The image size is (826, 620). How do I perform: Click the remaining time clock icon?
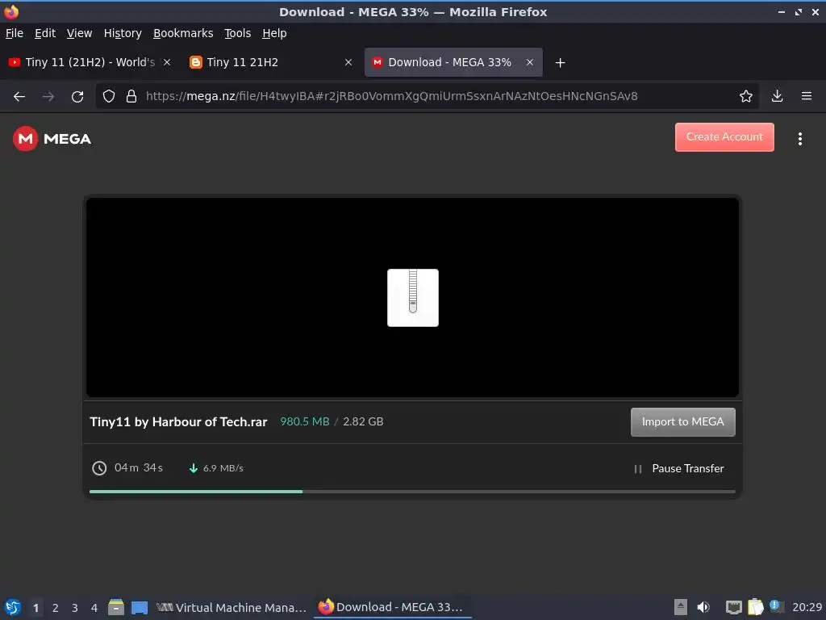point(99,468)
